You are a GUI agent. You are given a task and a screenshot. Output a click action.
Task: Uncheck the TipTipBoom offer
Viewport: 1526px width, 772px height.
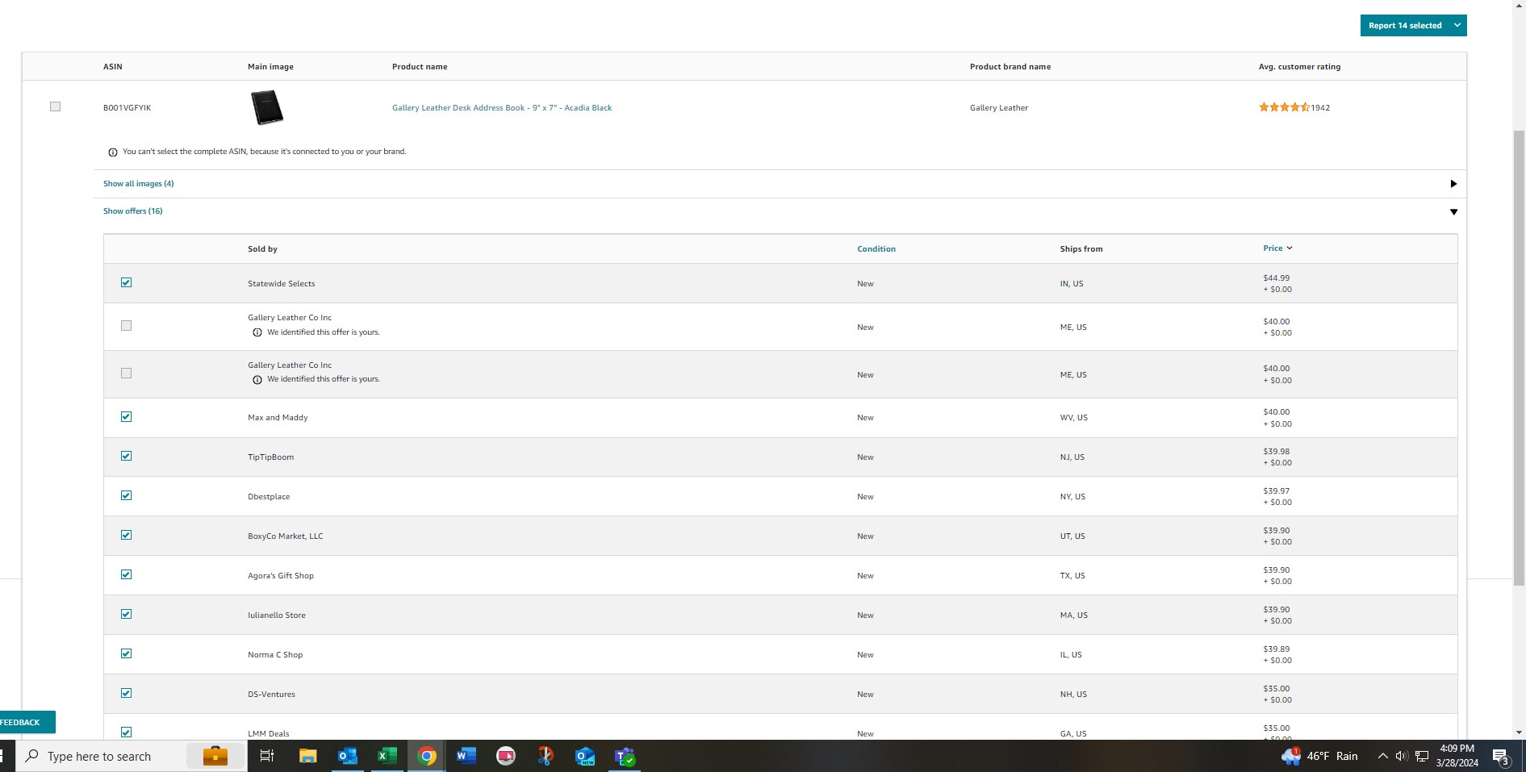coord(126,456)
